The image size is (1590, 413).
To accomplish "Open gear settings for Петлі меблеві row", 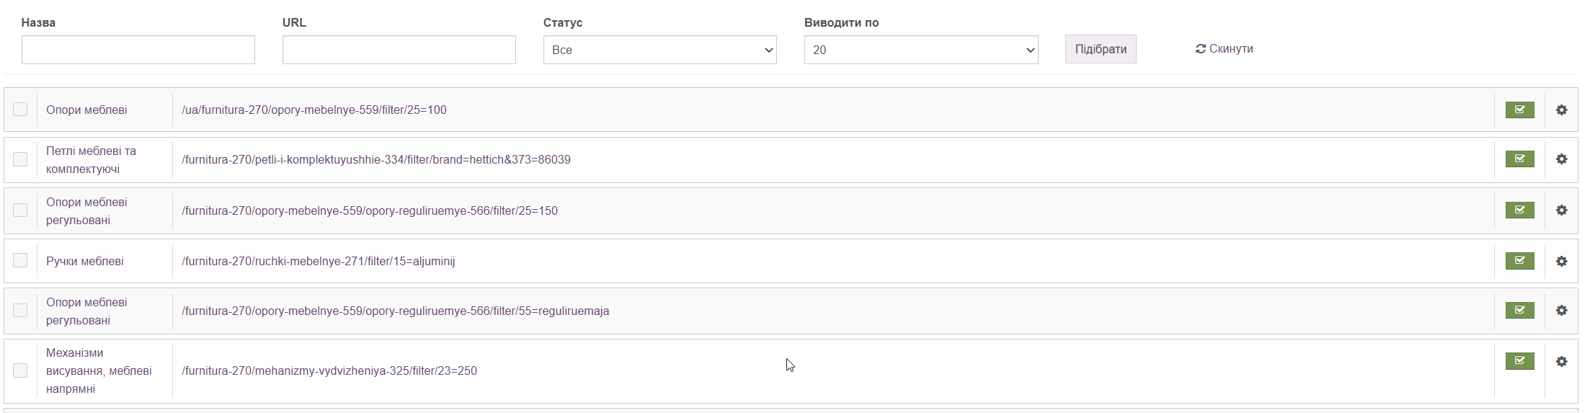I will pyautogui.click(x=1561, y=159).
